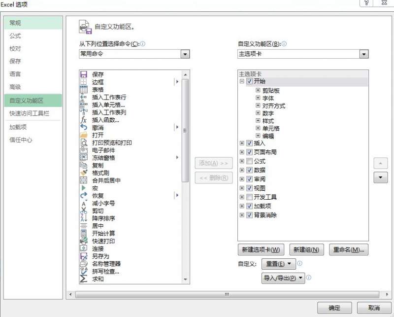Open 快速访问工具栏 category
394x317 pixels.
(33, 113)
